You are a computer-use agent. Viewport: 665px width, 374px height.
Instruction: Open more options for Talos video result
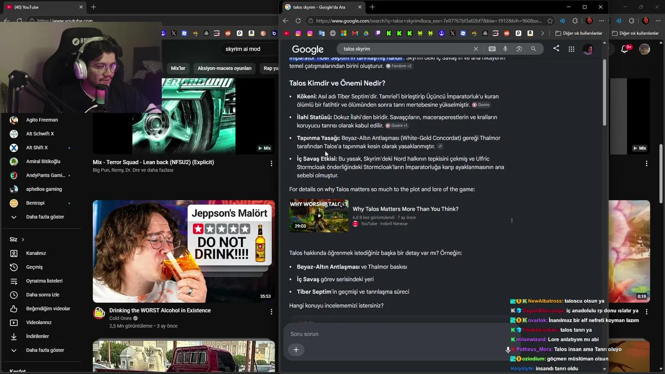[x=512, y=221]
